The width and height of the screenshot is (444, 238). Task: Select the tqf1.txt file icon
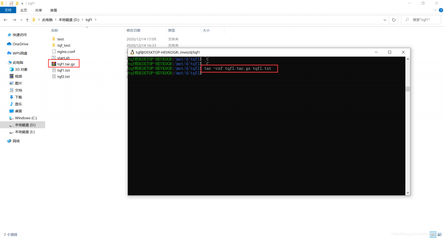[x=54, y=70]
